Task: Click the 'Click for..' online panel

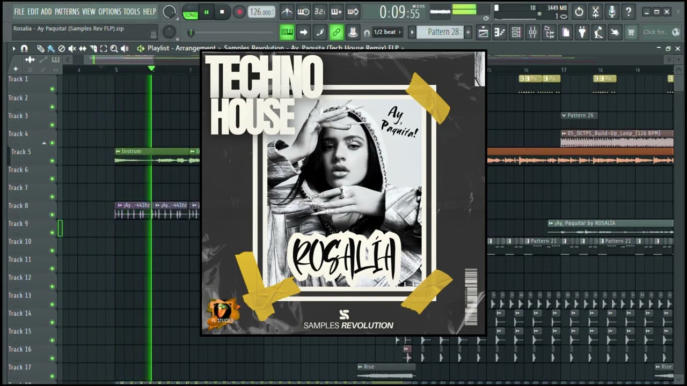Action: (x=661, y=32)
